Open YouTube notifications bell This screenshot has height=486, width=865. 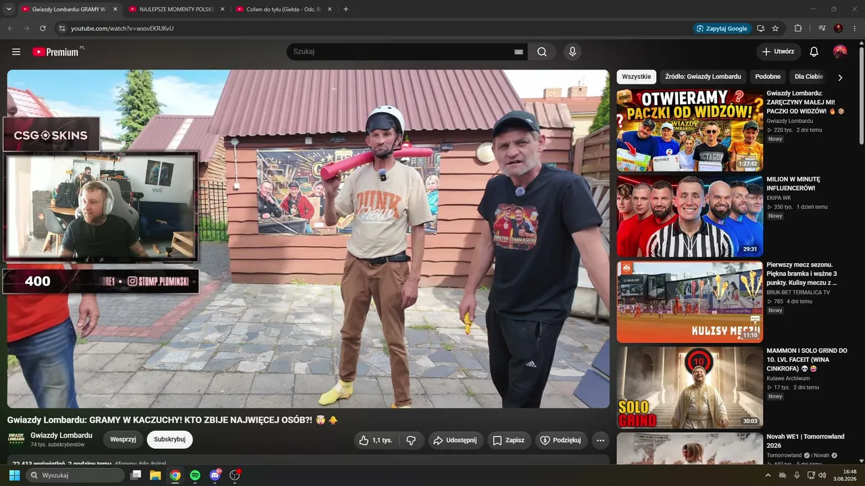(814, 52)
